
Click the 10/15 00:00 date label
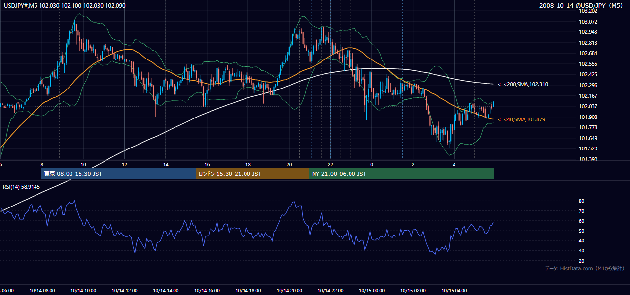coord(372,290)
